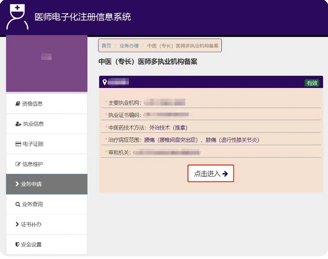This screenshot has height=259, width=328.
Task: Click the card icon beside 电子证照
Action: pos(18,144)
